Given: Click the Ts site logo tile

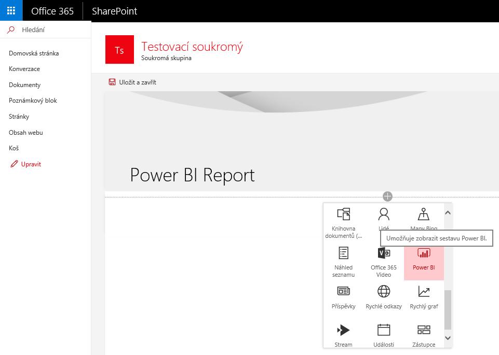Looking at the screenshot, I should [x=119, y=50].
